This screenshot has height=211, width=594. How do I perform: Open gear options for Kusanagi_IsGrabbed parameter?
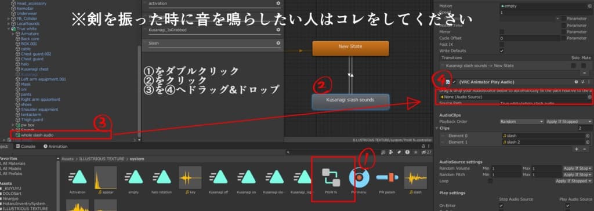278,30
